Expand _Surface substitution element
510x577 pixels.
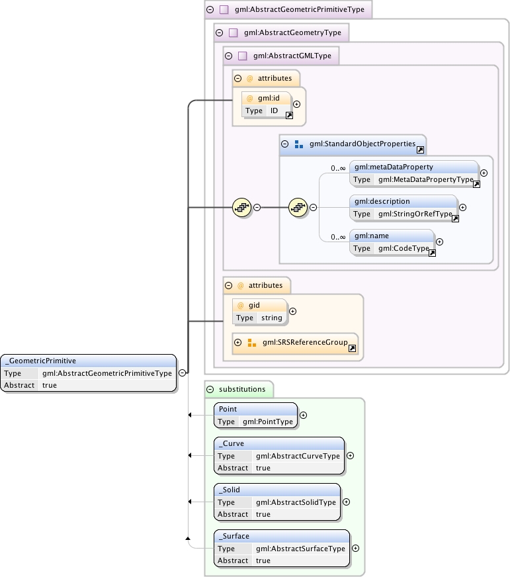tap(355, 549)
